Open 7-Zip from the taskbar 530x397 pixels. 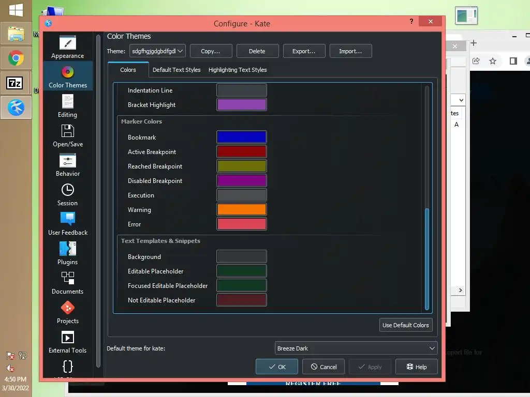coord(15,83)
